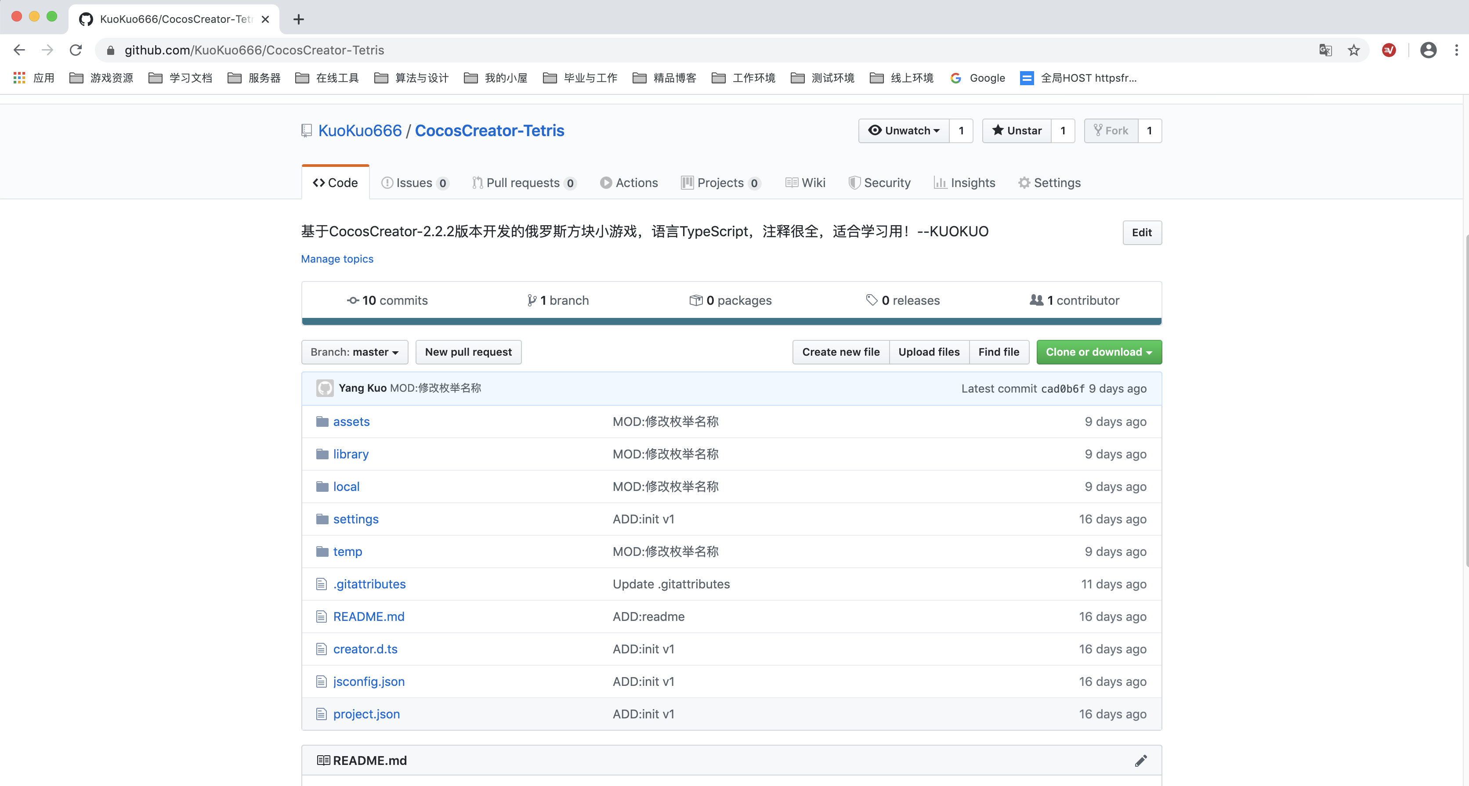View the 1 contributor page
The width and height of the screenshot is (1469, 786).
[1075, 300]
